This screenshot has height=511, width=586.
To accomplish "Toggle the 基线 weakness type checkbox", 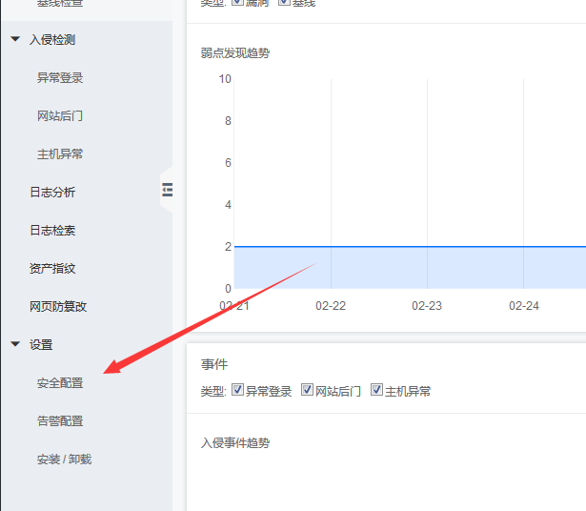I will pos(284,2).
